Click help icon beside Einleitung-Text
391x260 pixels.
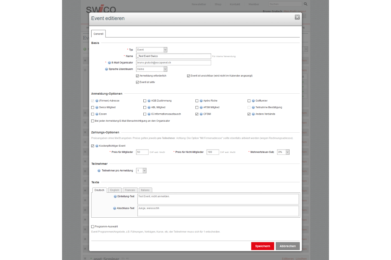point(115,197)
